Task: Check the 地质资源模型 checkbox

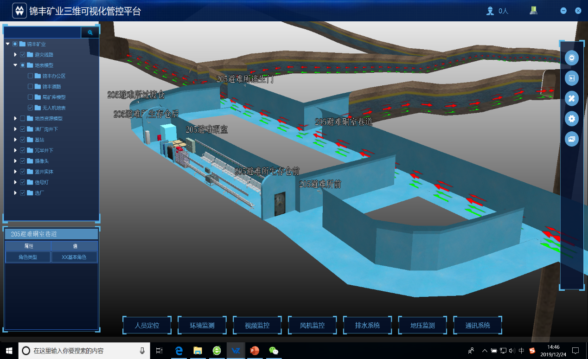Action: click(x=23, y=119)
